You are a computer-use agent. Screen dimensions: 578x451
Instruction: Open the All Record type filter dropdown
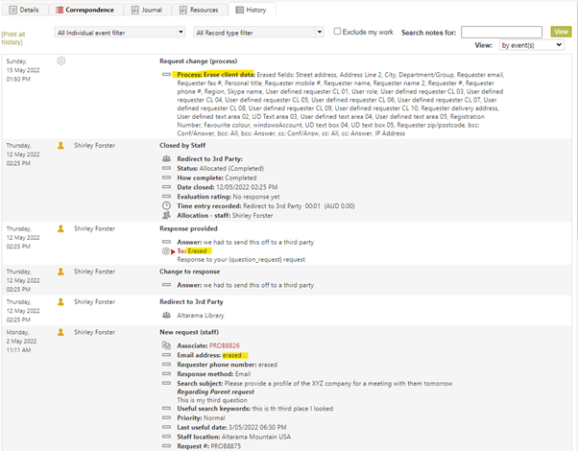pyautogui.click(x=258, y=33)
